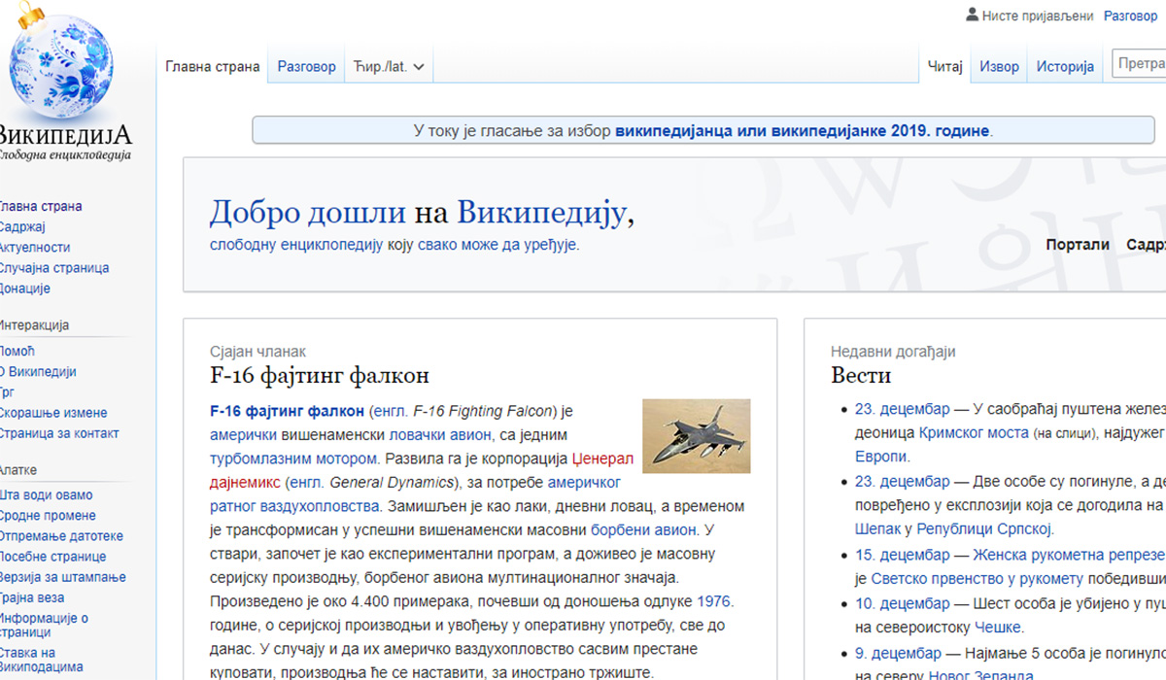Screen dimensions: 1166x680
Task: Open Трг in the sidebar
Action: coord(6,391)
